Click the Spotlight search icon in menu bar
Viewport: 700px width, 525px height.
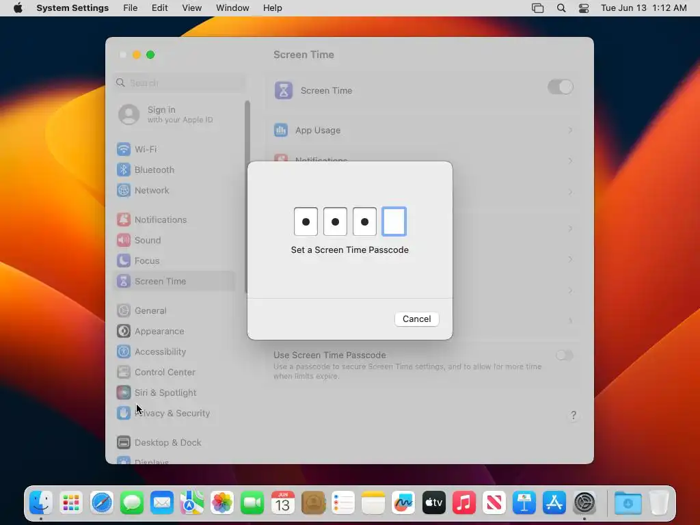pyautogui.click(x=561, y=8)
